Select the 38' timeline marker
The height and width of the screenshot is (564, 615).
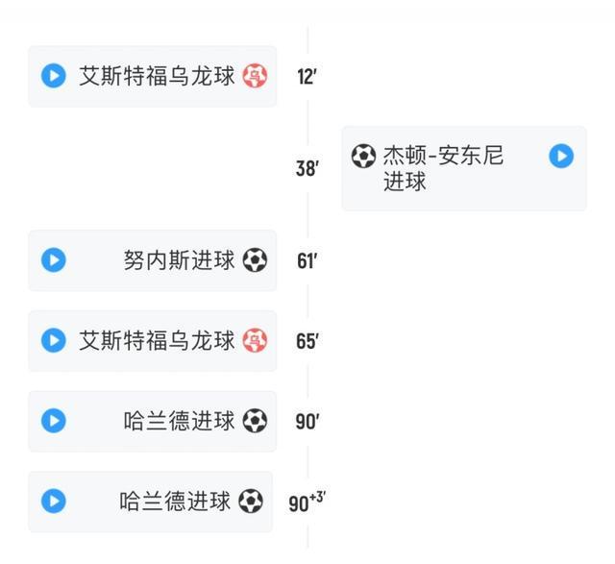[307, 169]
